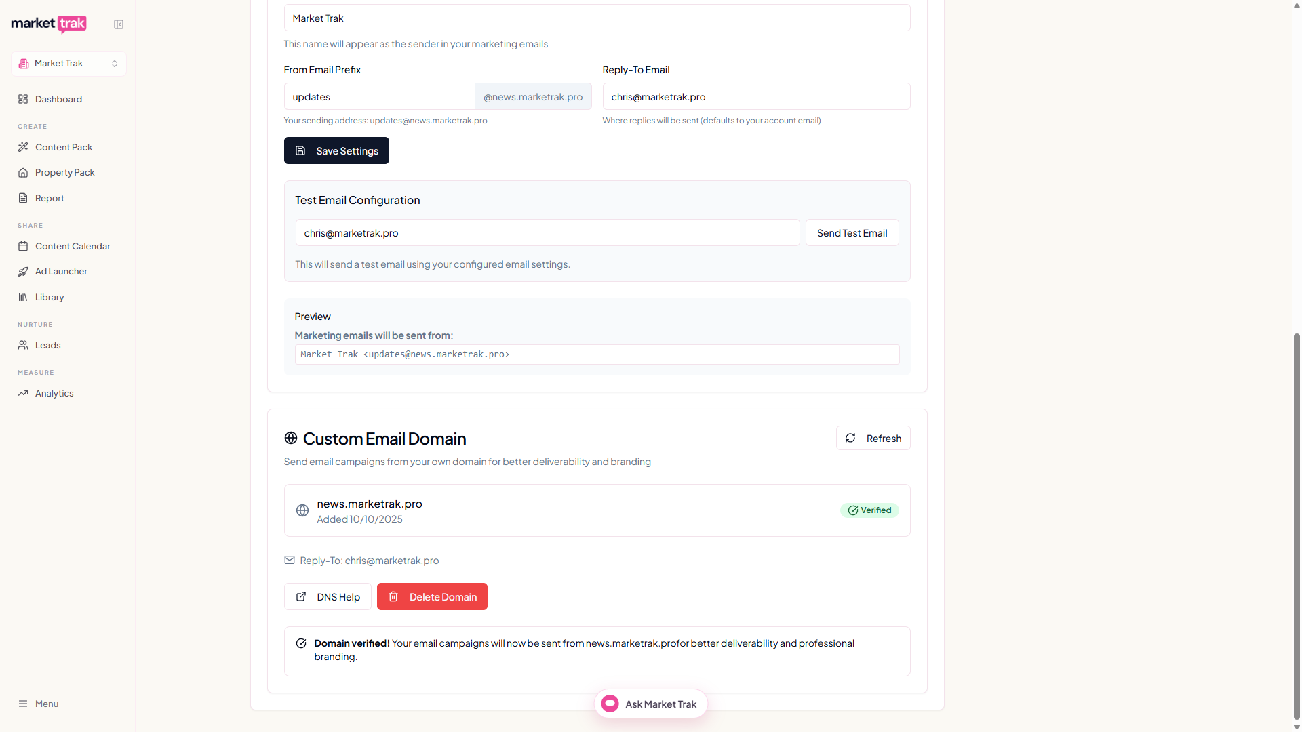Send a test email
1302x732 pixels.
click(x=852, y=233)
